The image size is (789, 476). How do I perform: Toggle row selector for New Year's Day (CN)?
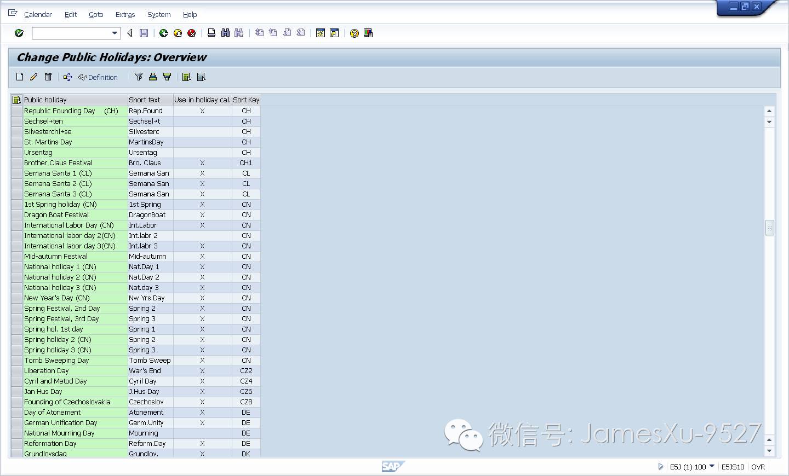[16, 298]
